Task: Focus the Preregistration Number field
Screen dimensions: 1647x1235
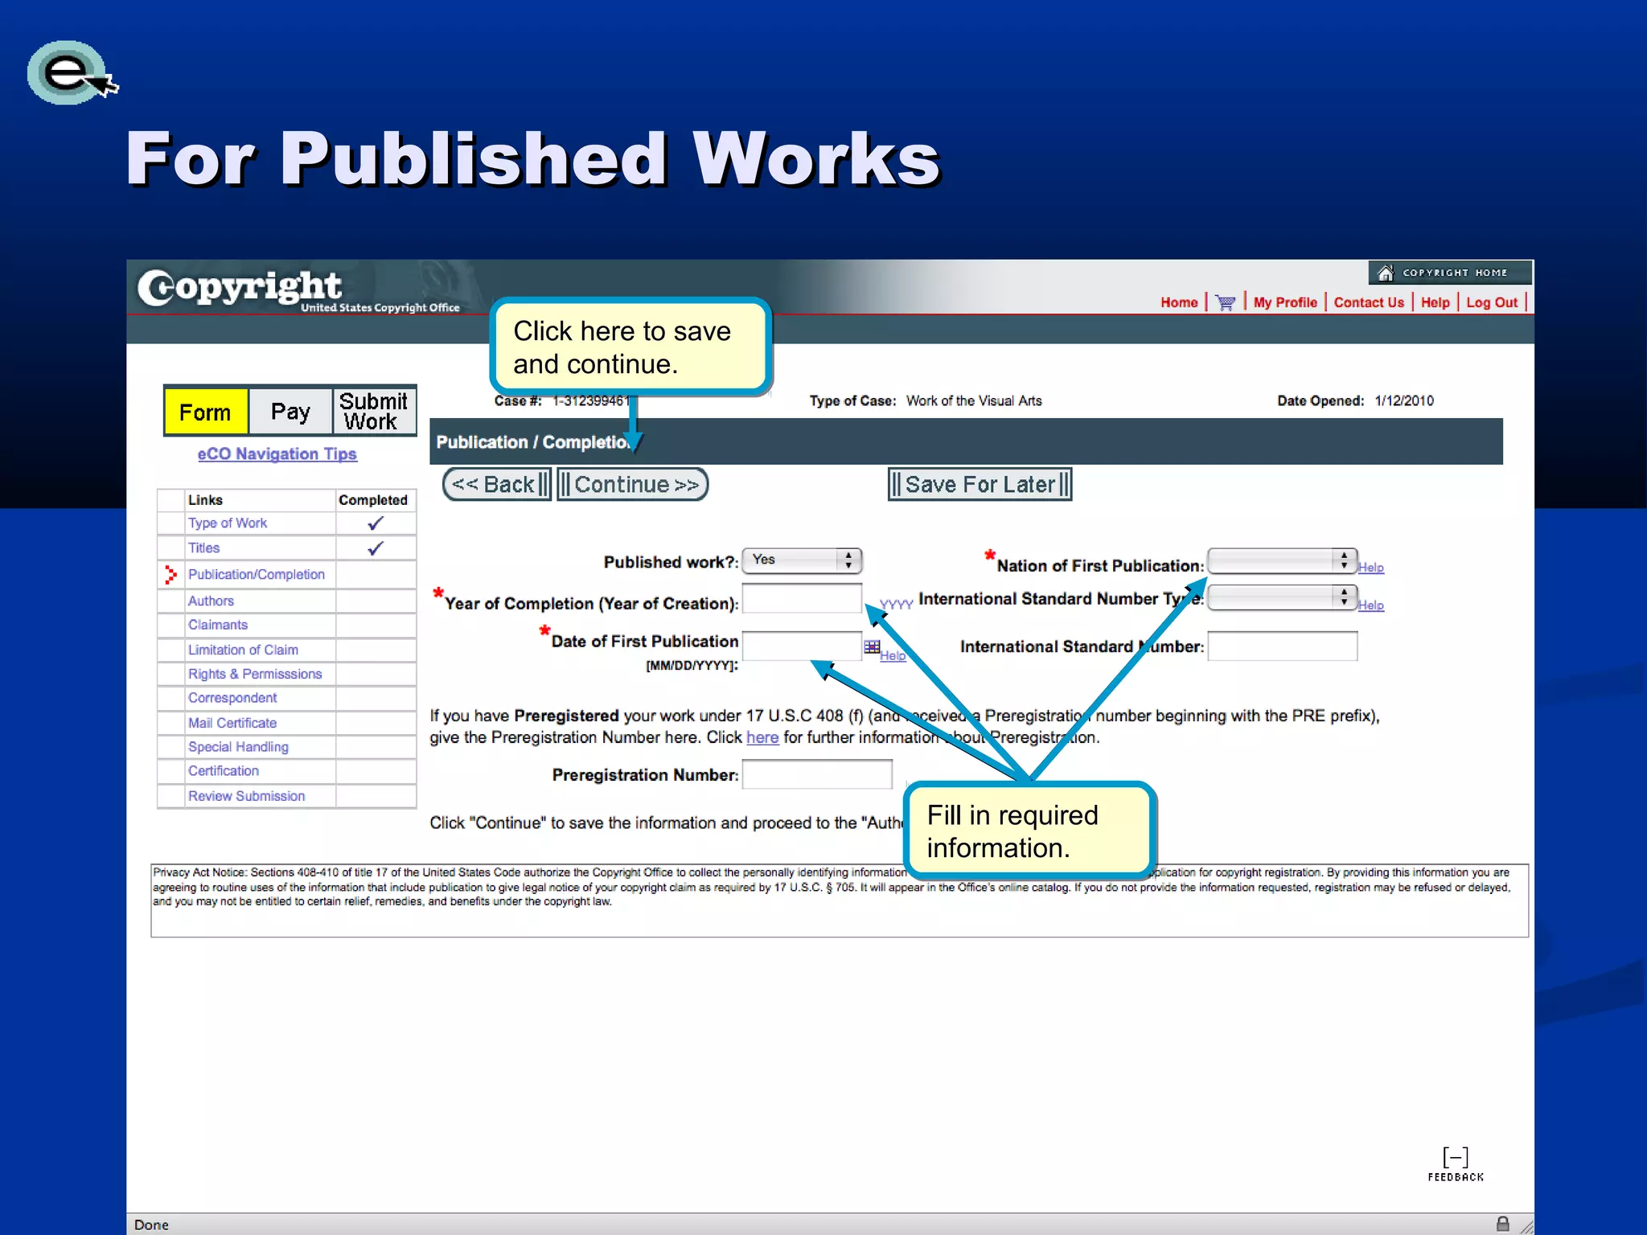Action: click(x=817, y=774)
